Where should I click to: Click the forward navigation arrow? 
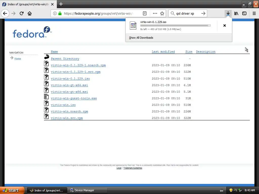pos(13,13)
